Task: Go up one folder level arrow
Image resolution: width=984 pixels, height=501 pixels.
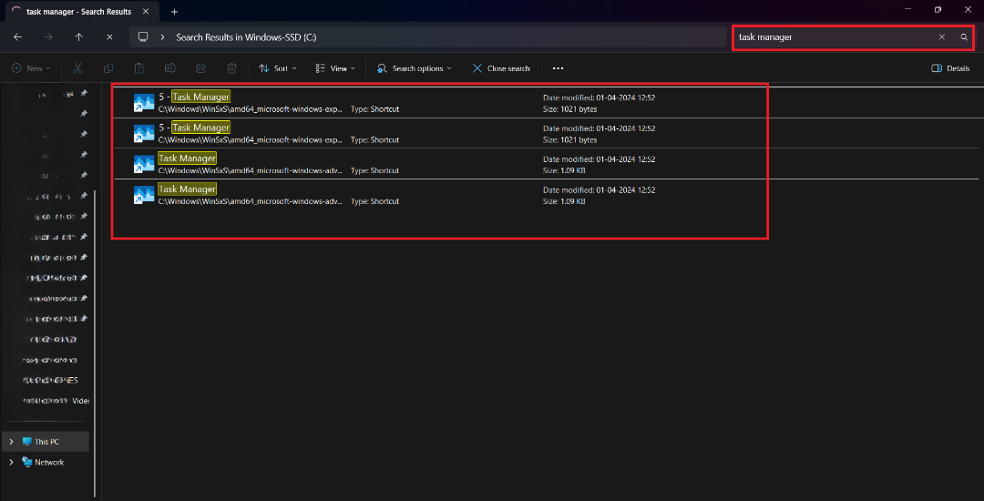Action: pos(79,37)
